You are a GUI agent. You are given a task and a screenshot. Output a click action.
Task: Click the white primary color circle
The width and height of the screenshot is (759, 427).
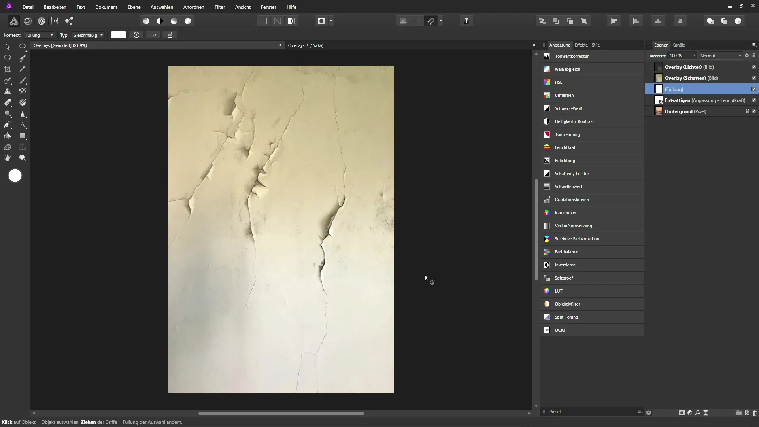click(x=15, y=176)
